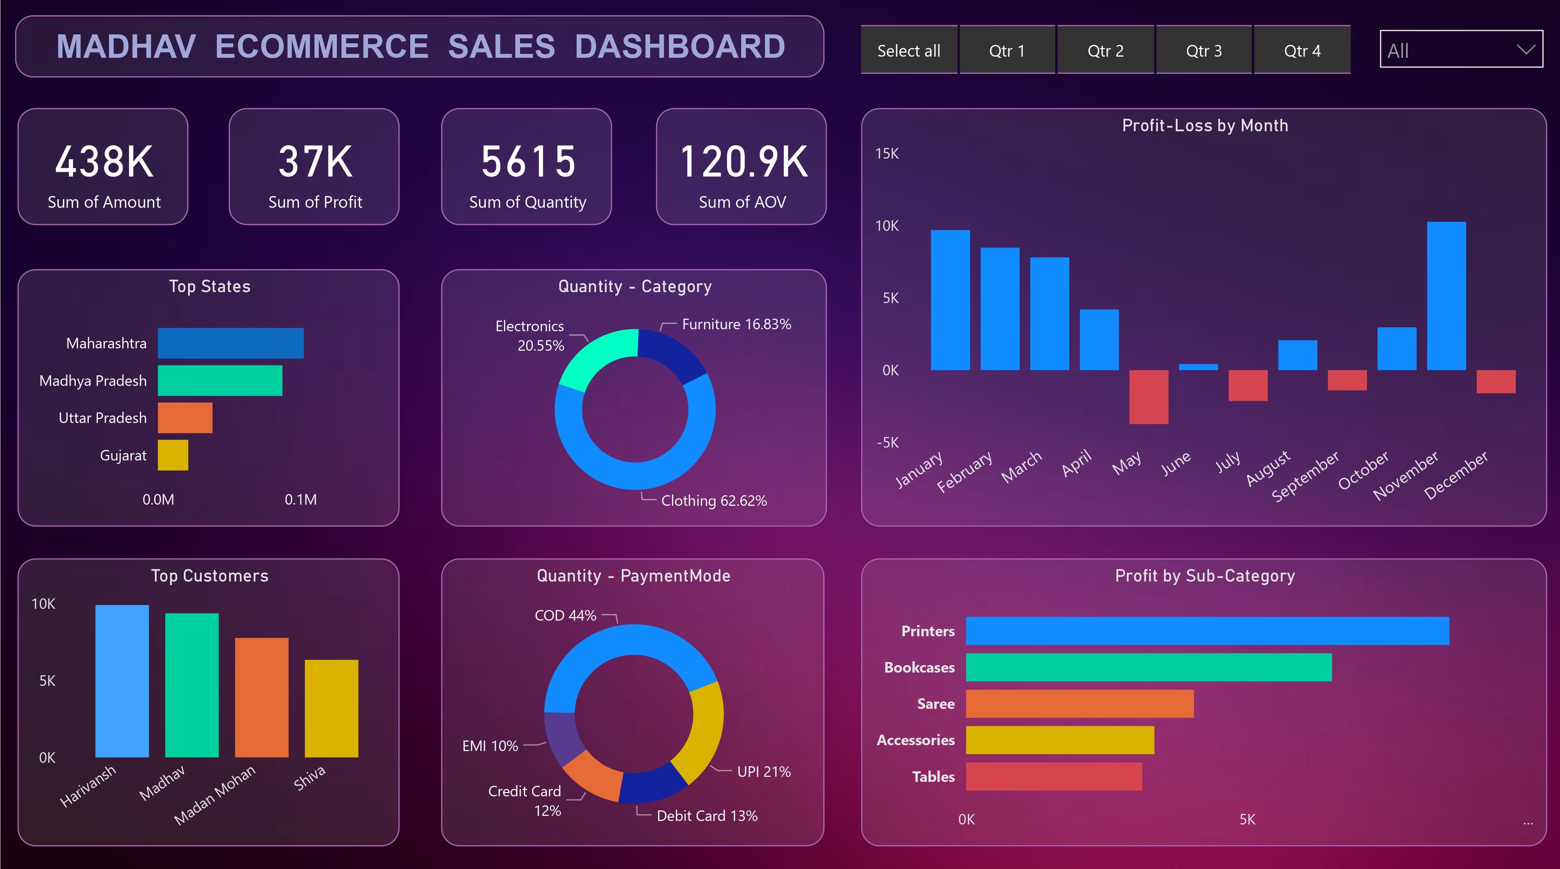Click the May loss bar
1560x869 pixels.
[x=1148, y=397]
